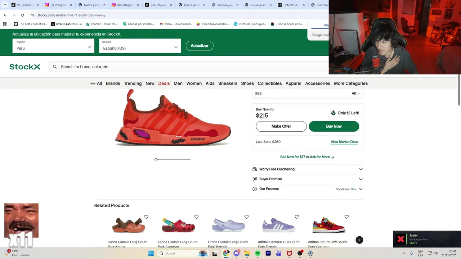Switch to the sandalia_vieja tab
Image resolution: width=461 pixels, height=259 pixels.
coord(224,5)
